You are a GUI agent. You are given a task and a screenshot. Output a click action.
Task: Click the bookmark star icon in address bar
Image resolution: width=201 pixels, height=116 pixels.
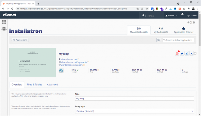[147, 9]
